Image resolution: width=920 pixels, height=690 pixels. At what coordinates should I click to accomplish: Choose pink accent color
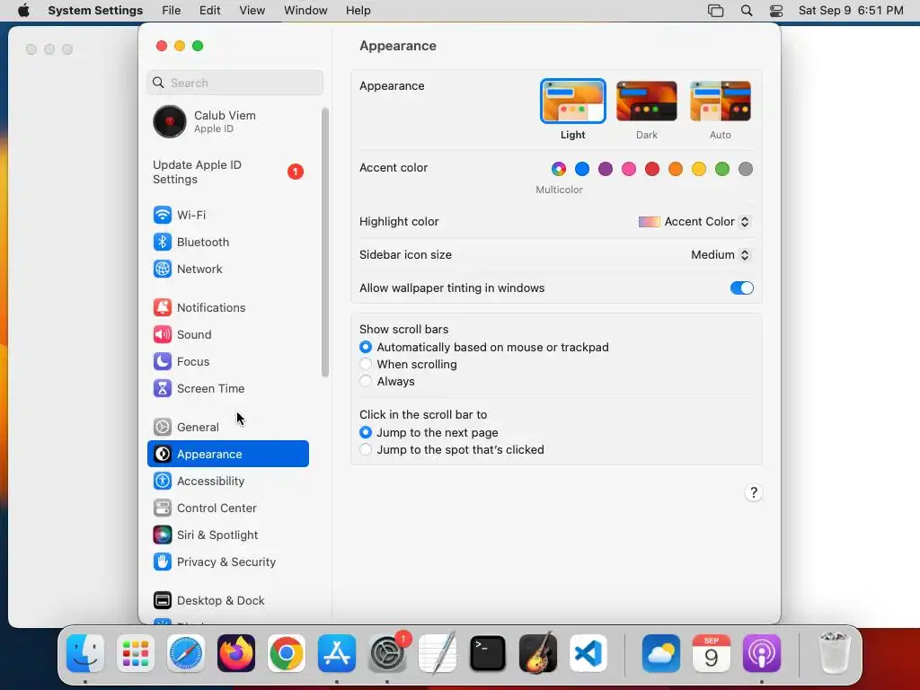click(x=628, y=169)
